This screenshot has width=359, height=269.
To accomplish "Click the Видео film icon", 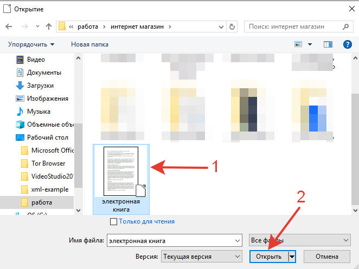I will click(x=20, y=60).
